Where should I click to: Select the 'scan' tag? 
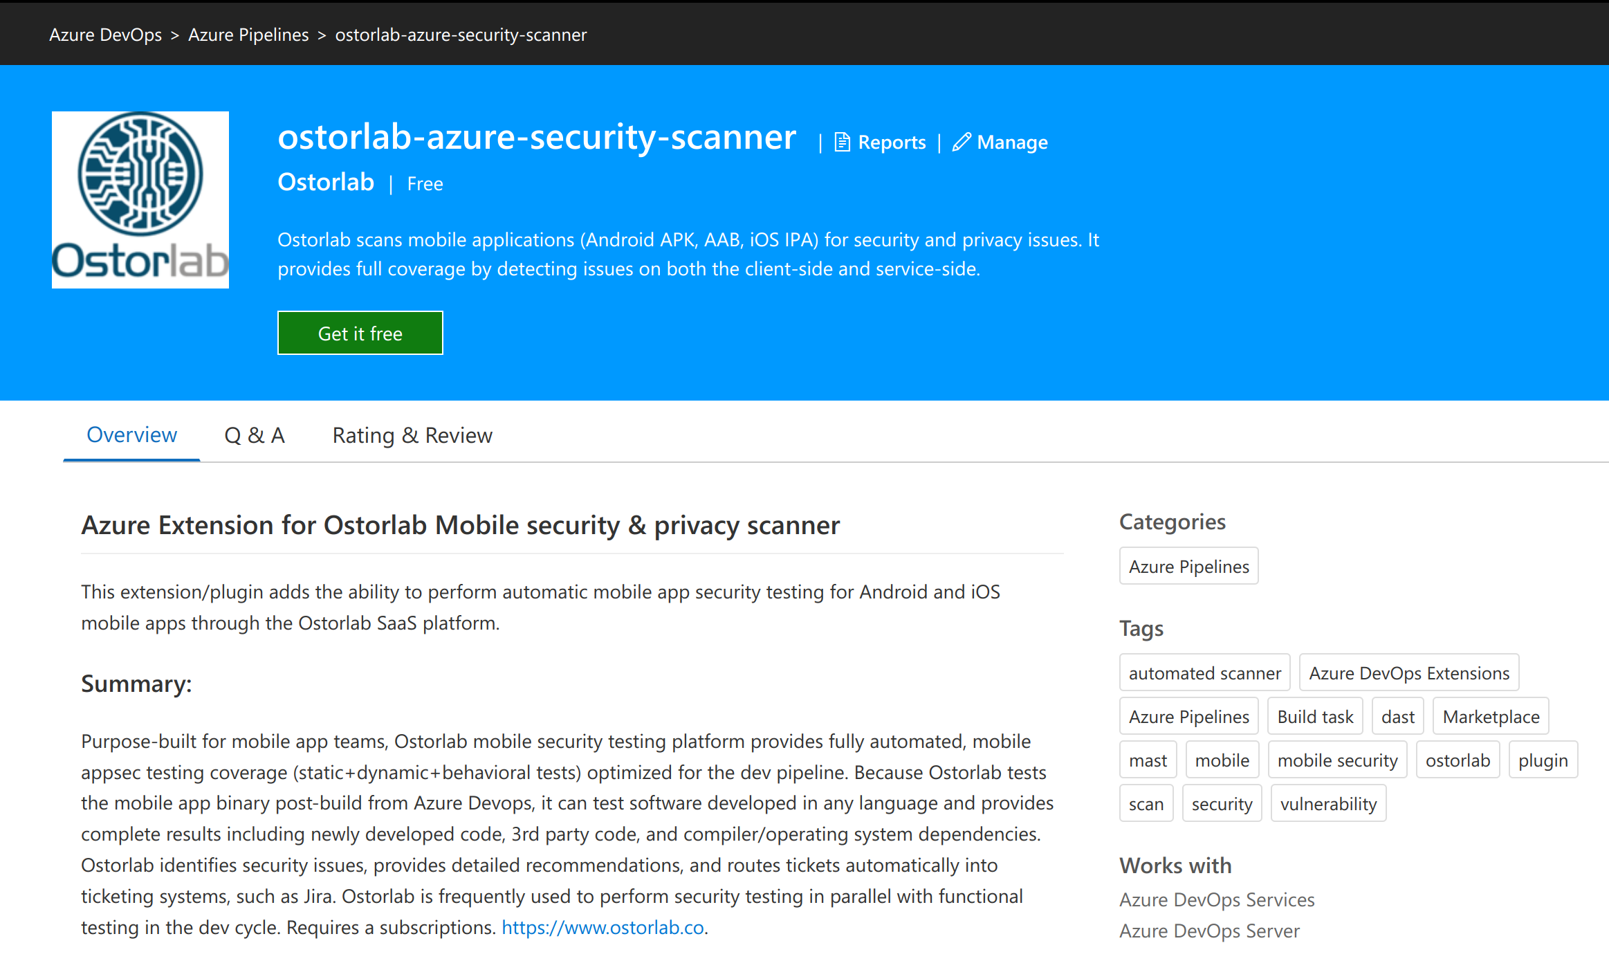(x=1146, y=803)
